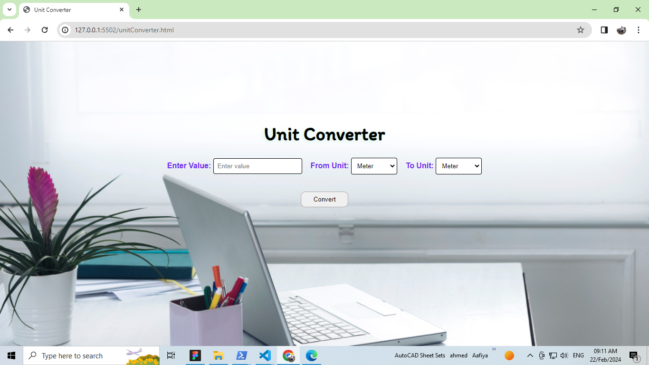This screenshot has width=649, height=365.
Task: Click the back navigation arrow
Action: click(10, 29)
